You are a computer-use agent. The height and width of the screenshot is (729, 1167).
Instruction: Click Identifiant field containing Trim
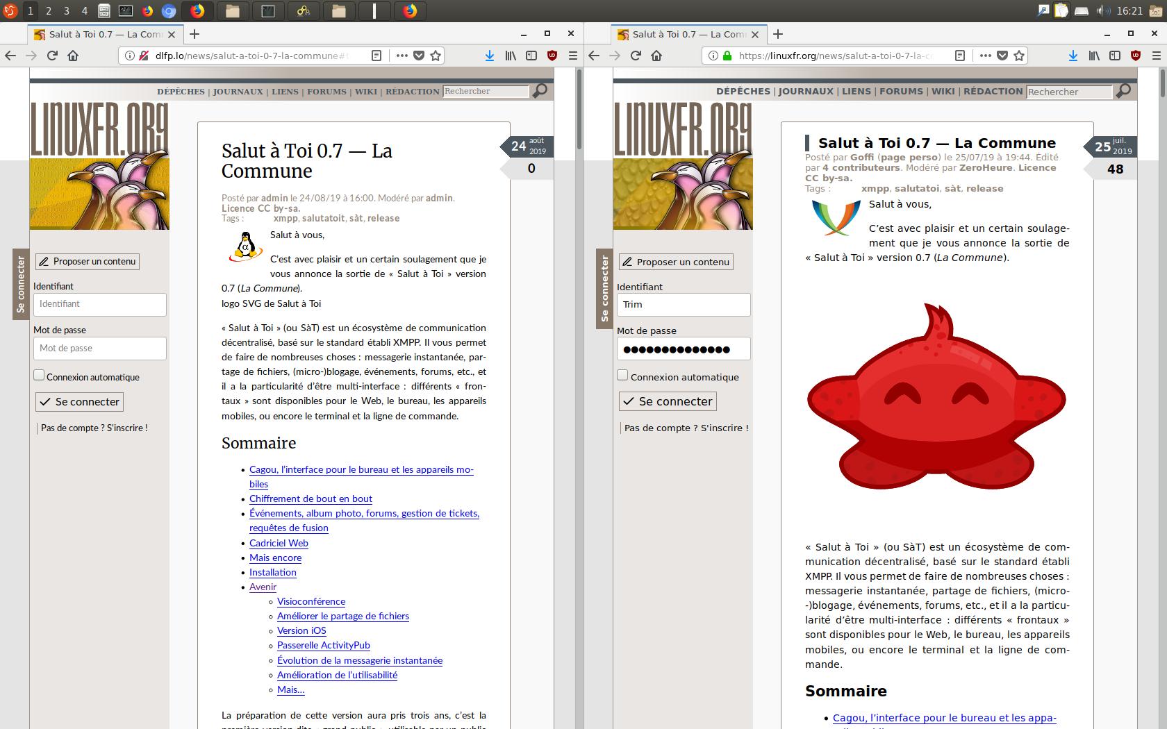(x=684, y=305)
